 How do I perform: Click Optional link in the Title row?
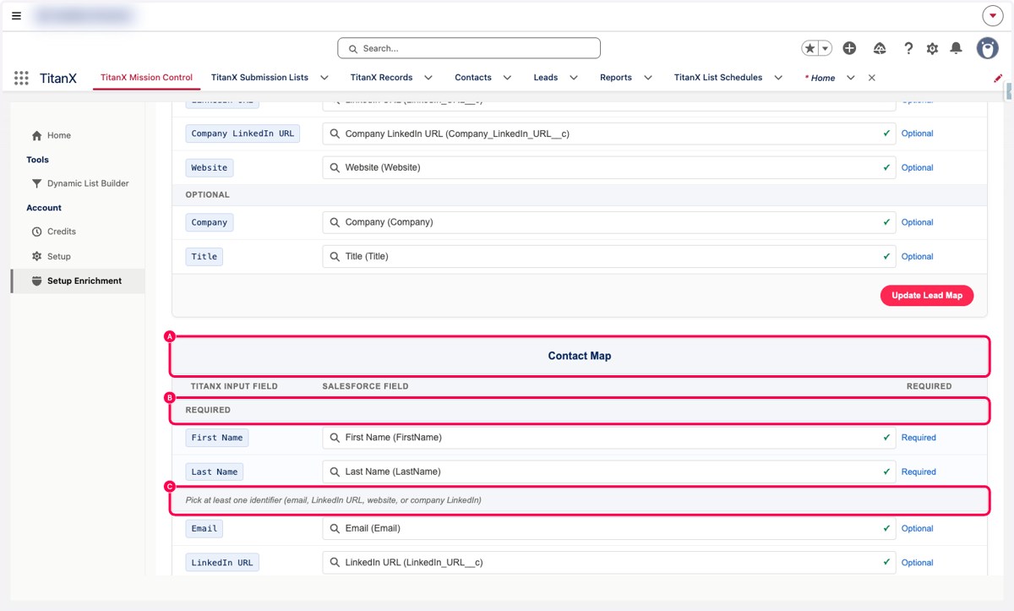click(x=917, y=256)
